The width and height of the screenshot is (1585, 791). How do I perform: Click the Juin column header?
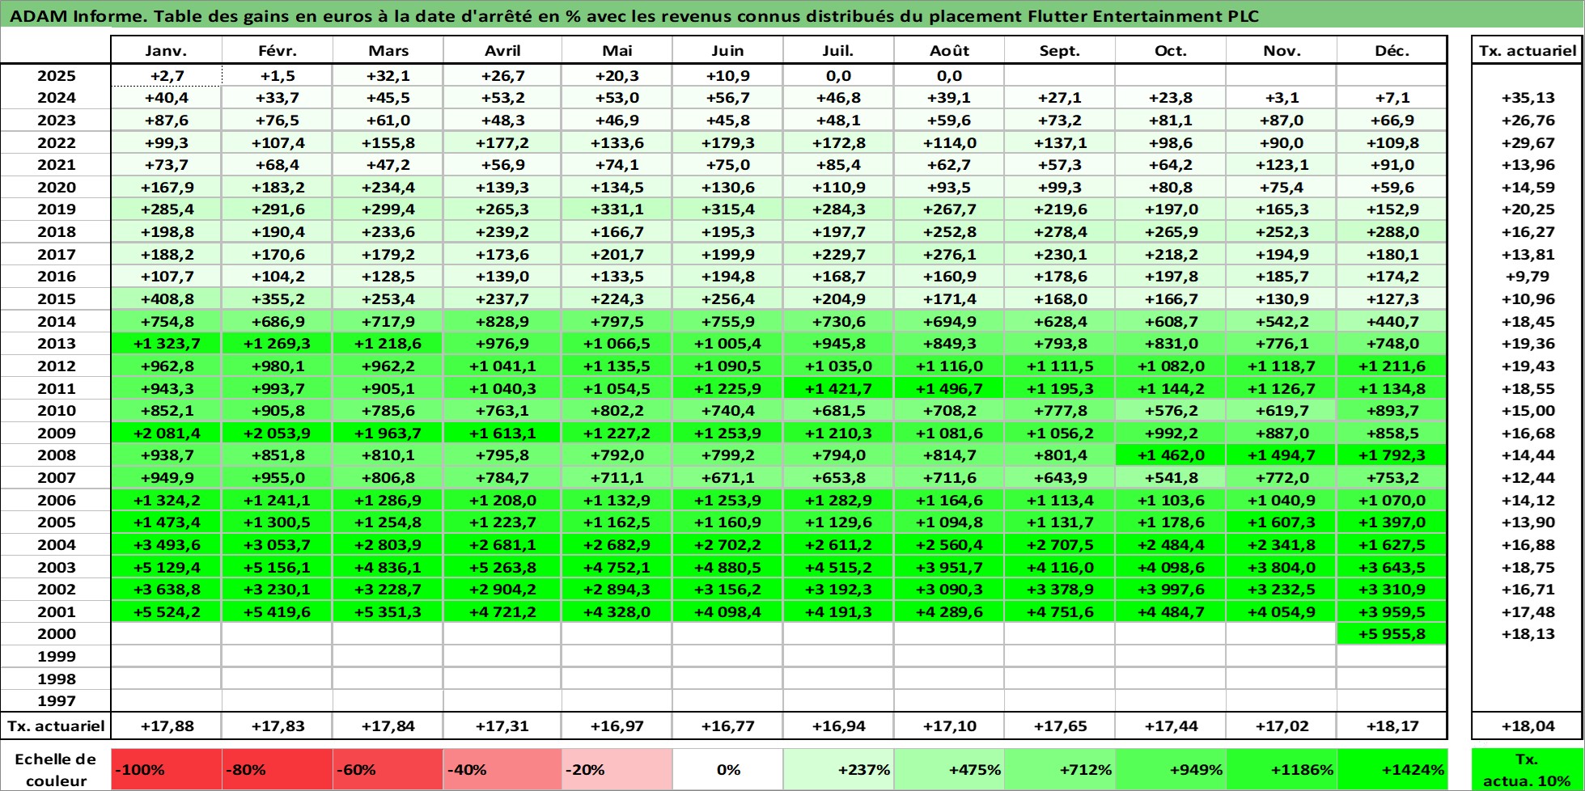tap(727, 50)
